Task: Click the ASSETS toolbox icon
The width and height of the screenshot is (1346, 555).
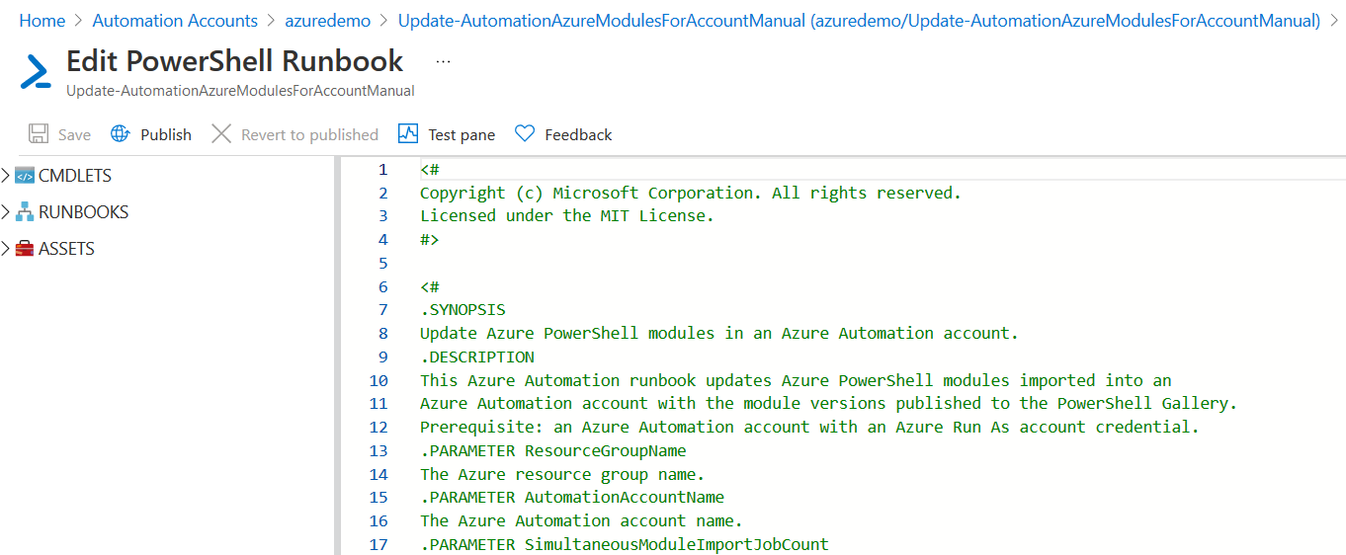Action: coord(25,249)
